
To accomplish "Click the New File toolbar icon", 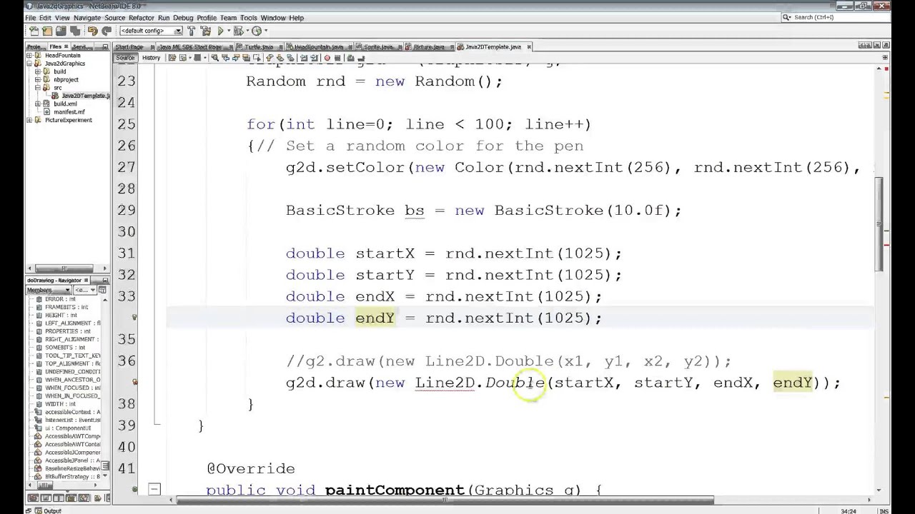I will coord(34,31).
